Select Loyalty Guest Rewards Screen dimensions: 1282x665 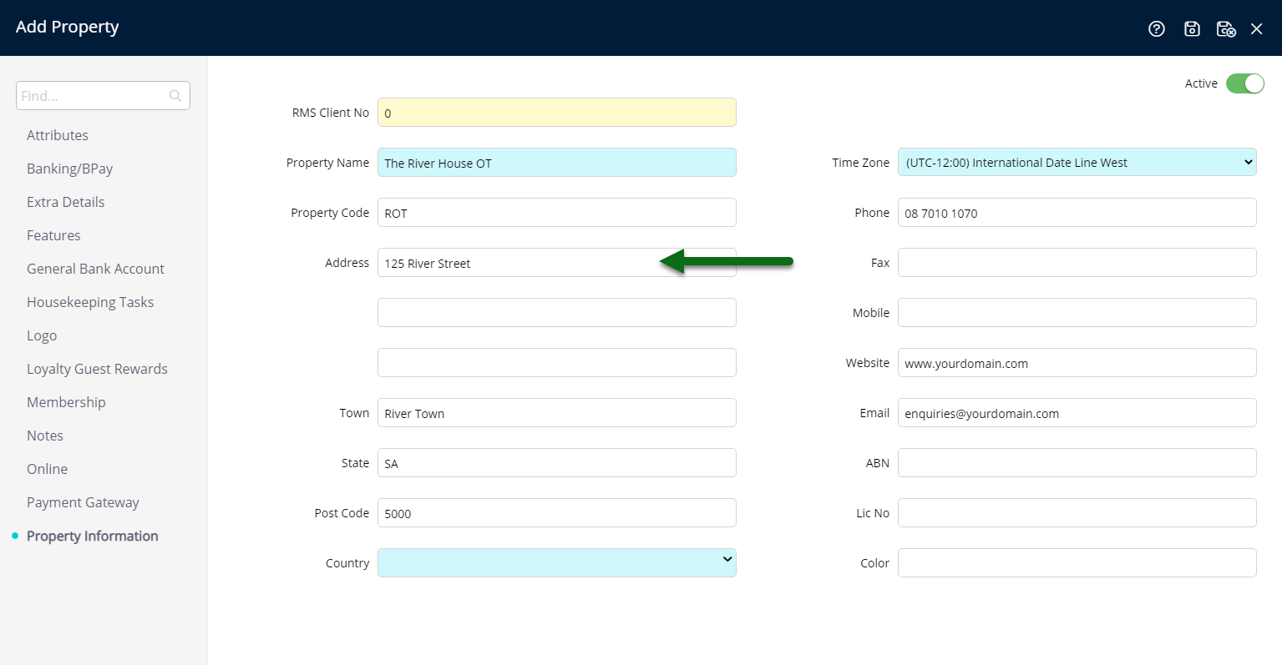pyautogui.click(x=97, y=368)
